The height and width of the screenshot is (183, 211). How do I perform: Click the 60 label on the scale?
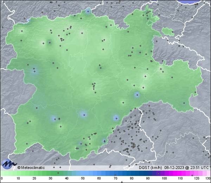click(99, 178)
